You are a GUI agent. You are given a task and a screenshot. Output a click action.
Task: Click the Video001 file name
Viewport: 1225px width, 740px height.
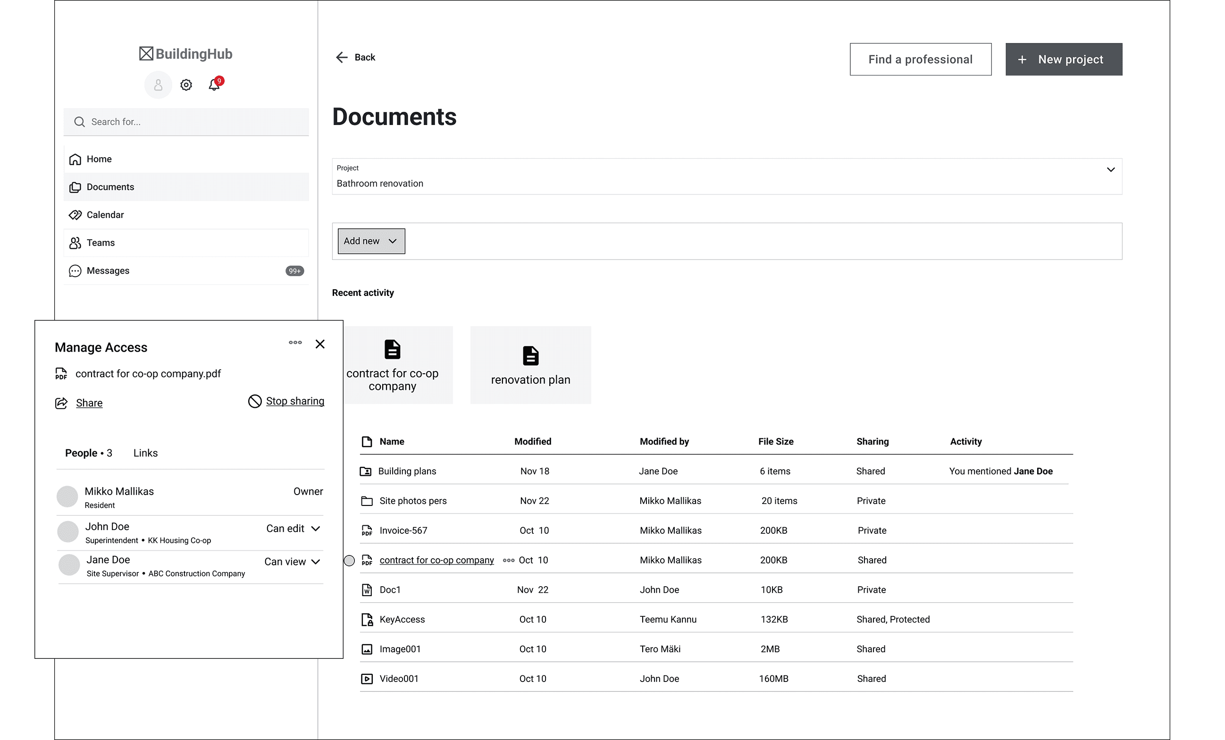point(399,679)
